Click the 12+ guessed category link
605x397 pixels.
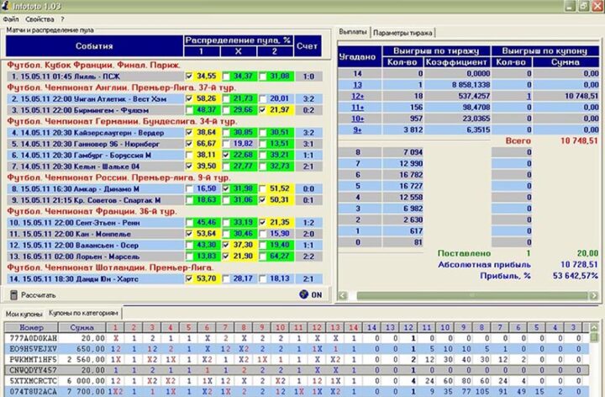click(357, 96)
